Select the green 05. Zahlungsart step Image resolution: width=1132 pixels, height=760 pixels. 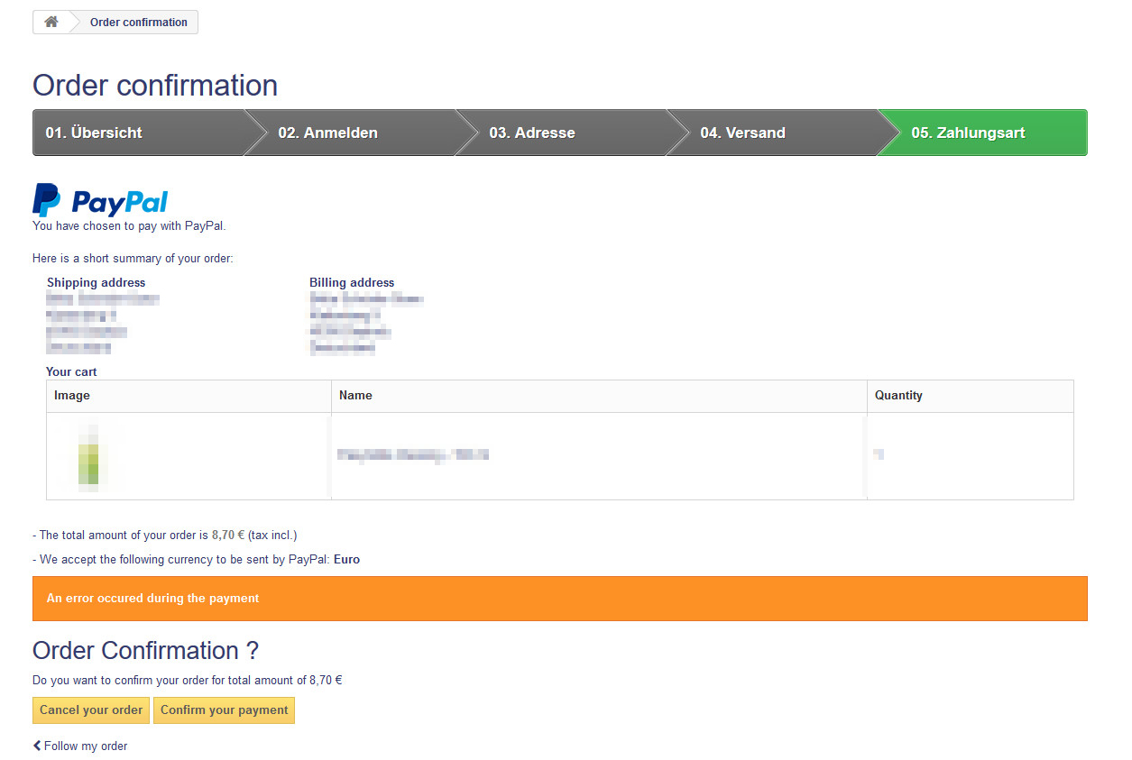pyautogui.click(x=968, y=133)
